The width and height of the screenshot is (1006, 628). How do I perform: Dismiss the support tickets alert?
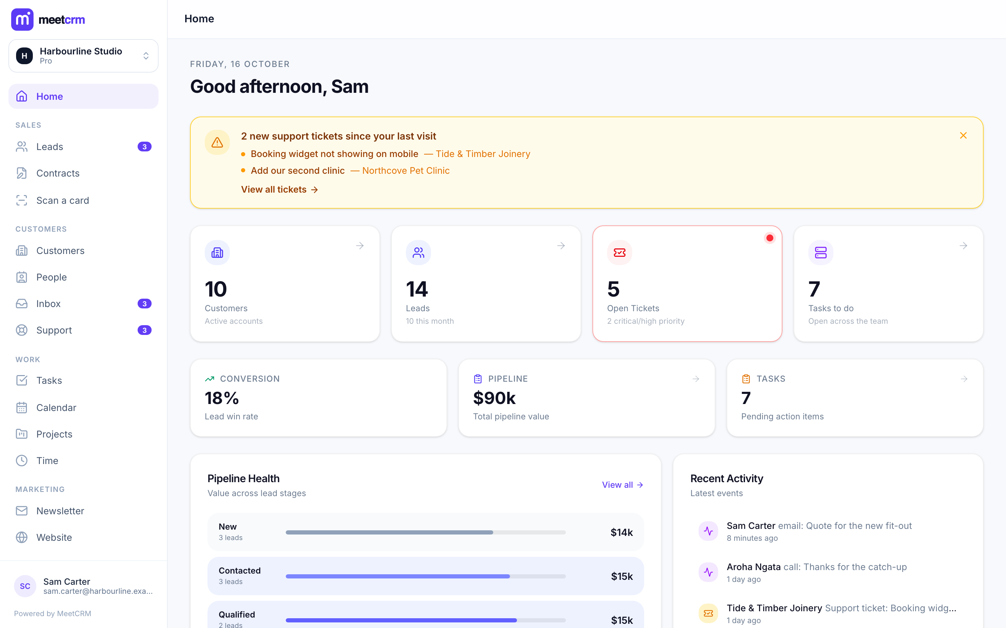click(x=963, y=135)
